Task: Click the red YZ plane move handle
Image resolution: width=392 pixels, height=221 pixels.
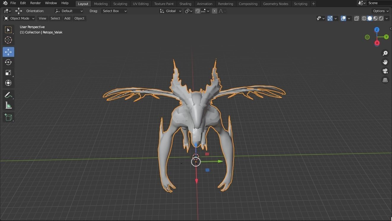Action: pyautogui.click(x=207, y=154)
